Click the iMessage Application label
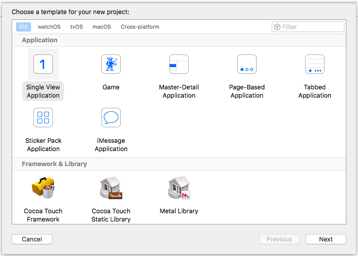 point(111,145)
